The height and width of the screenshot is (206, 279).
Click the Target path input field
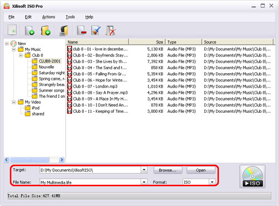click(x=90, y=170)
